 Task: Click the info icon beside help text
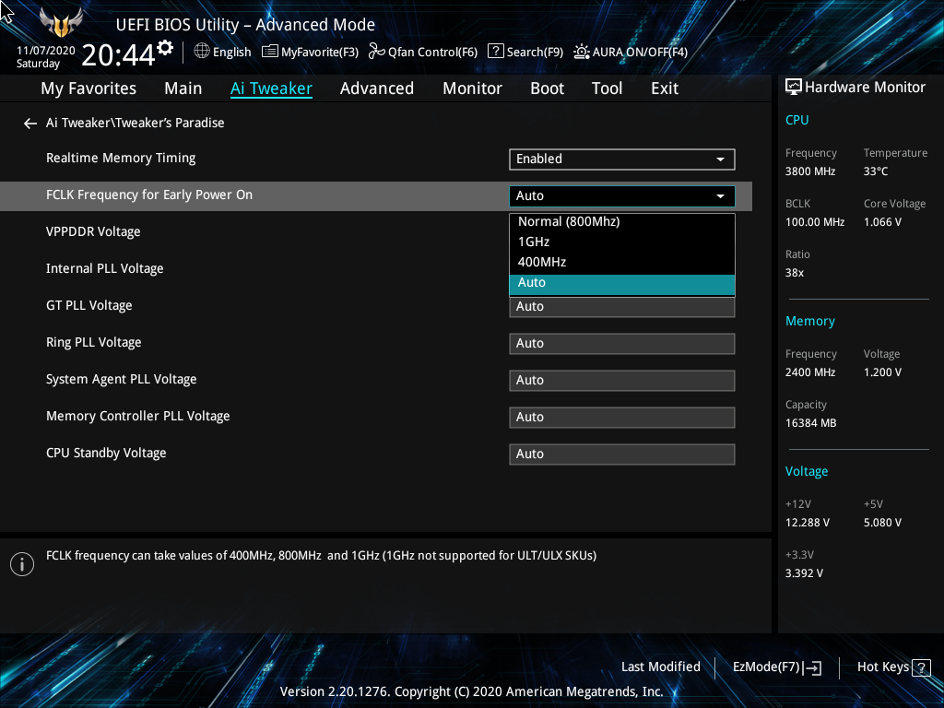(22, 564)
